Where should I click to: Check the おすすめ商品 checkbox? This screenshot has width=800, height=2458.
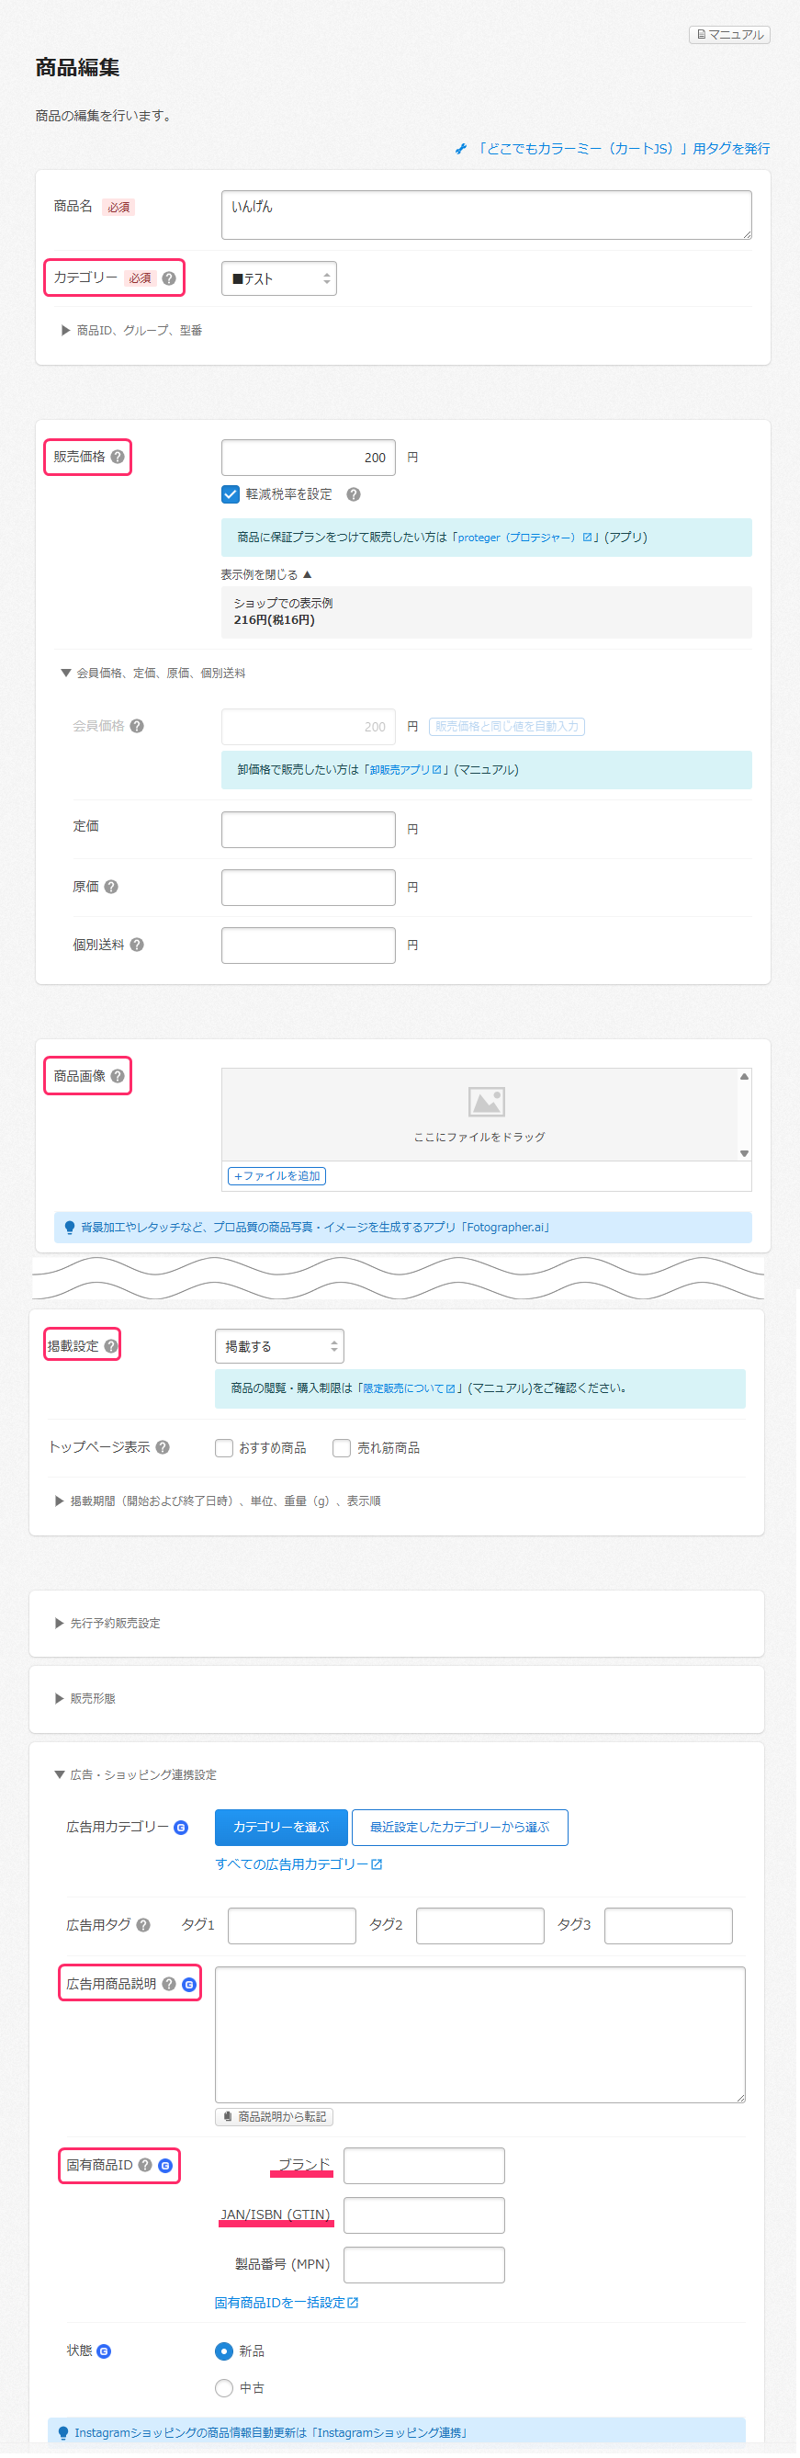[224, 1448]
